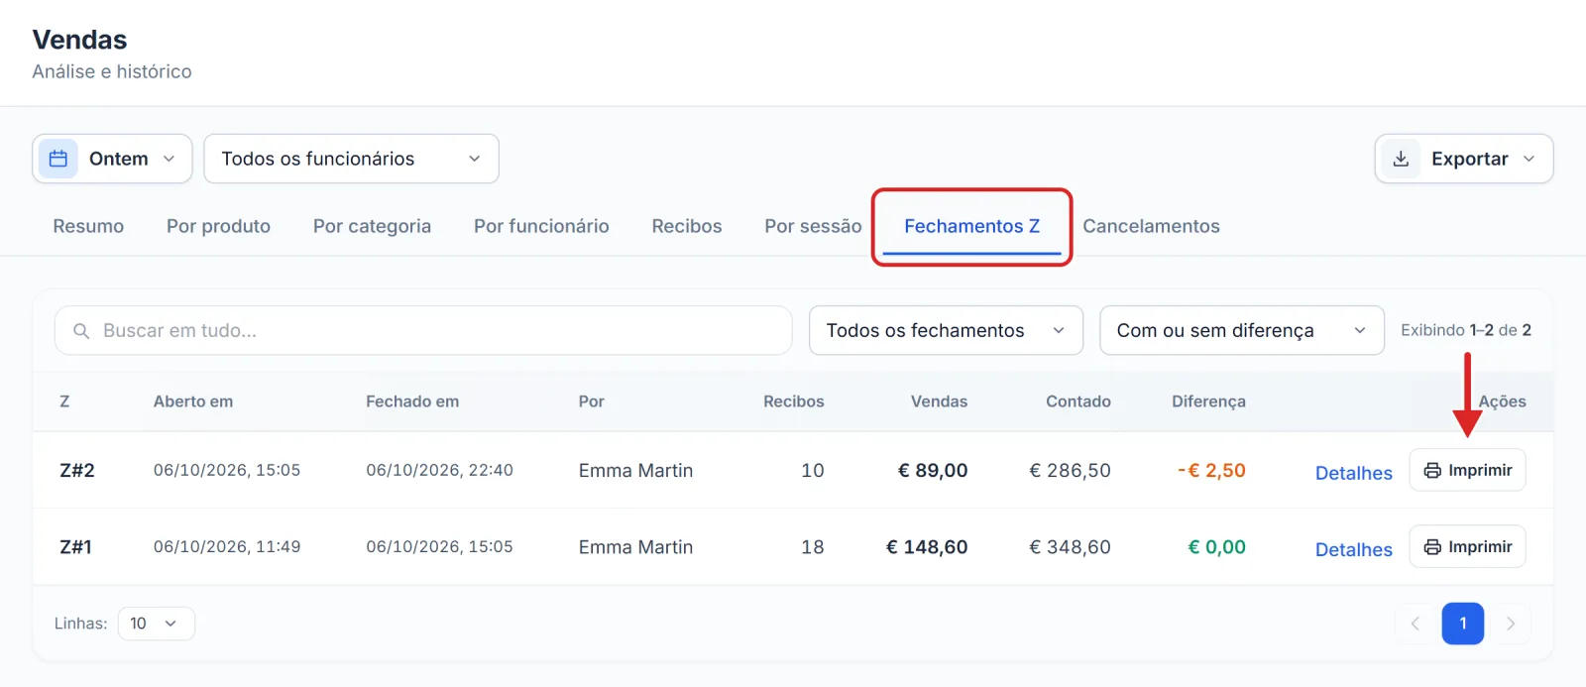Click the Recibos column header
Image resolution: width=1586 pixels, height=687 pixels.
(x=793, y=401)
